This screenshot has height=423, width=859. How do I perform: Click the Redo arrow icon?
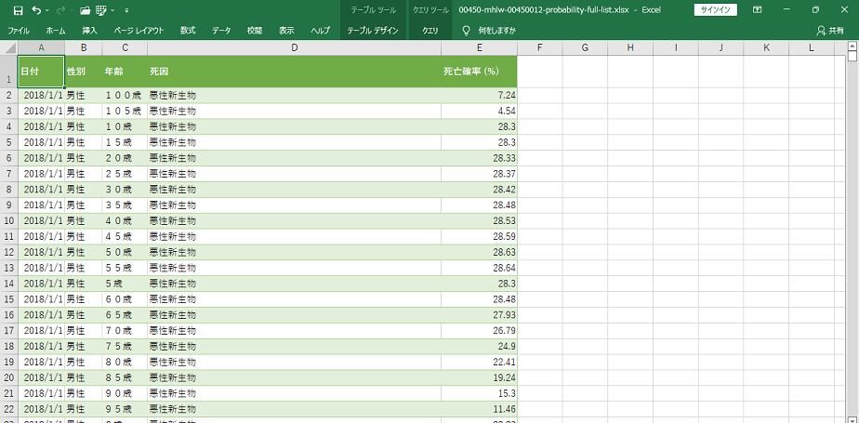pyautogui.click(x=61, y=9)
